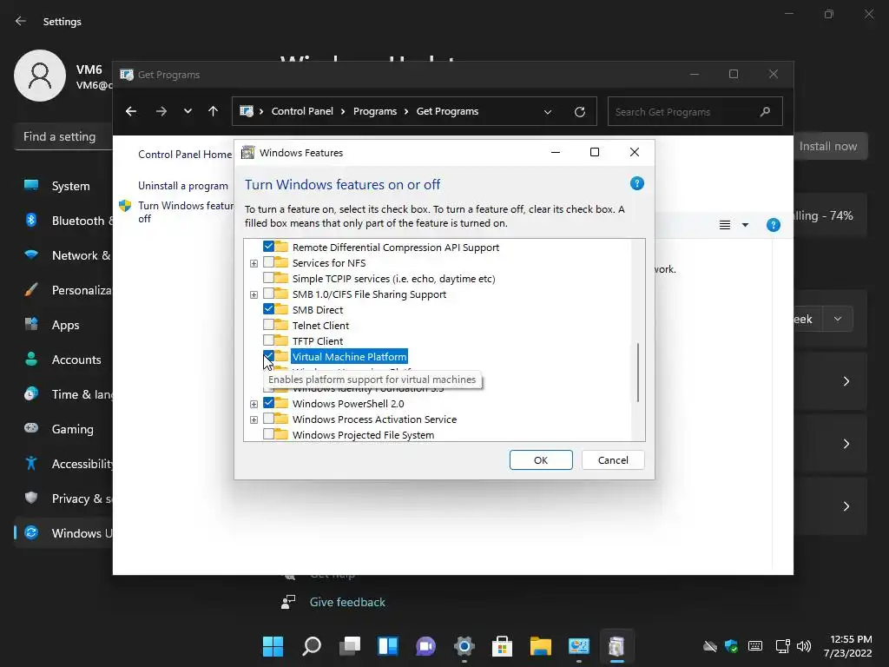This screenshot has width=889, height=667.
Task: Check the TFTP Client box
Action: click(x=269, y=340)
